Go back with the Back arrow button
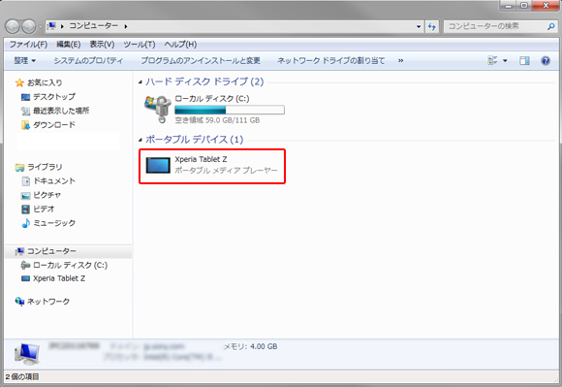Screen dimensions: 562x387 (x=13, y=26)
